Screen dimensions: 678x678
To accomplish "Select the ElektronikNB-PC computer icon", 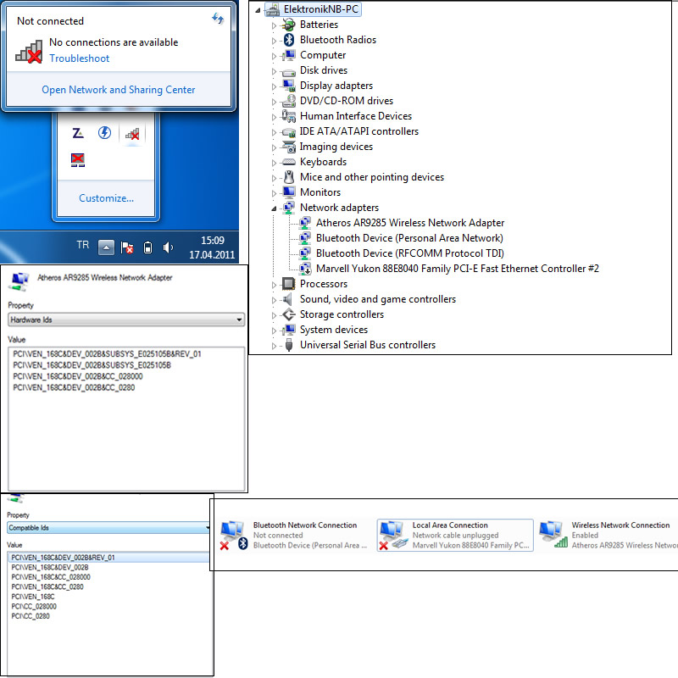I will (273, 9).
